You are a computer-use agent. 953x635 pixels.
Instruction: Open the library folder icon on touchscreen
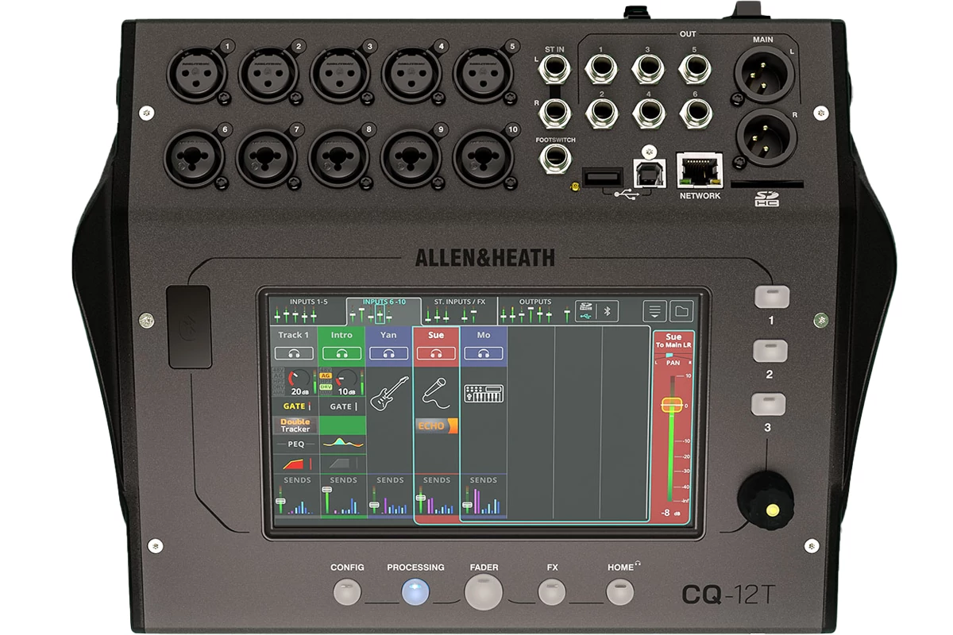click(681, 310)
